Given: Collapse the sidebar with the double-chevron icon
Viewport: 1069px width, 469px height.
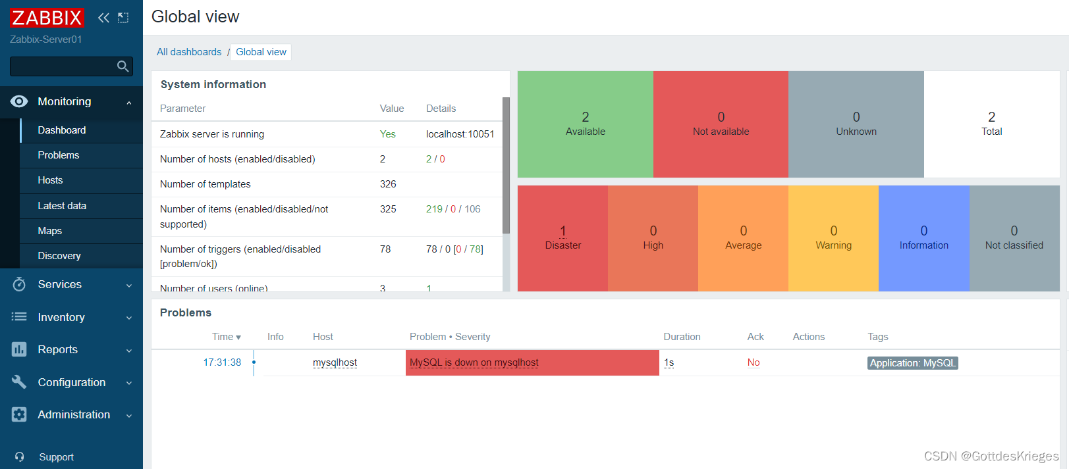Looking at the screenshot, I should point(103,18).
